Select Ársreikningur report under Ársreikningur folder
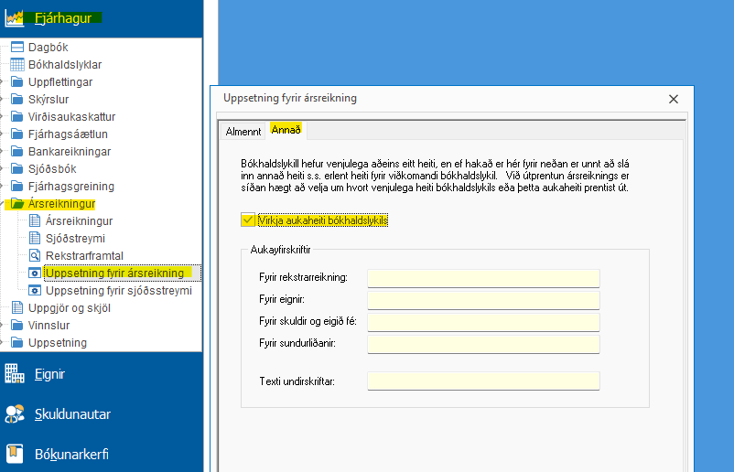The height and width of the screenshot is (472, 734). click(x=79, y=221)
